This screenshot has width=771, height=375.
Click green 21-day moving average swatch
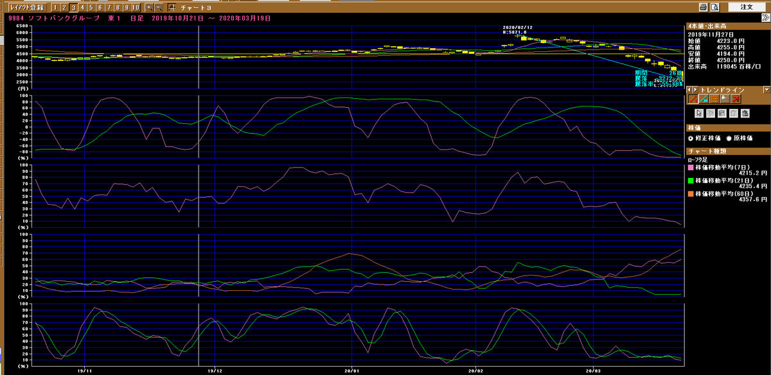click(691, 179)
